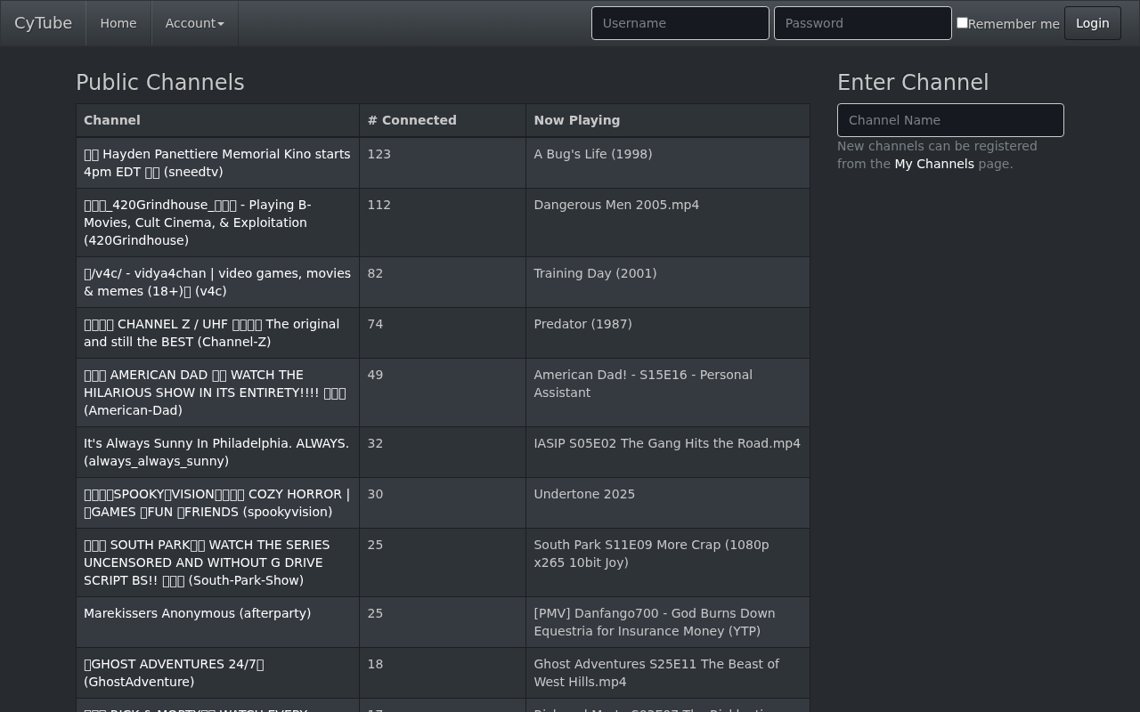
Task: Open the always_always_sunny channel link
Action: tap(216, 452)
